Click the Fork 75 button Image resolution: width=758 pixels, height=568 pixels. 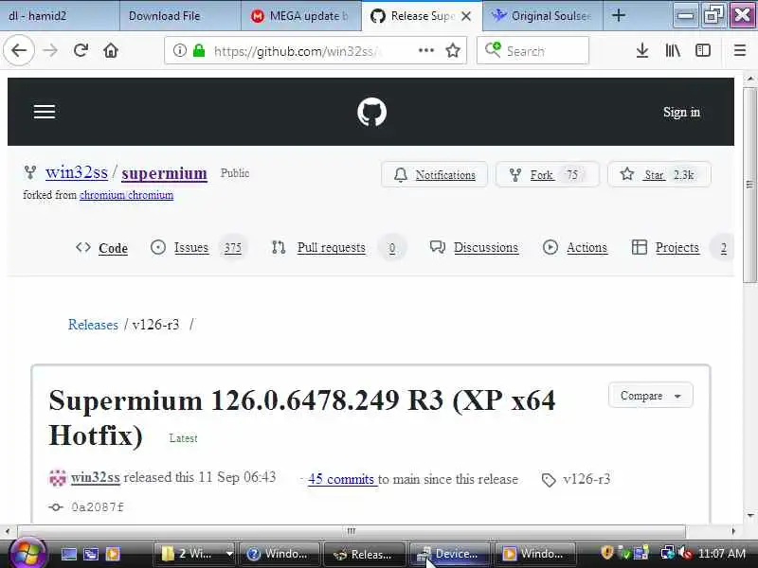(547, 174)
